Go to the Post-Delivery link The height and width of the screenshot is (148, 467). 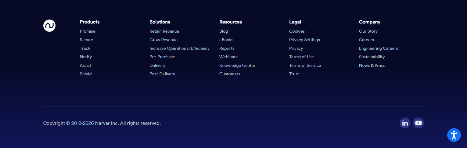tap(162, 74)
